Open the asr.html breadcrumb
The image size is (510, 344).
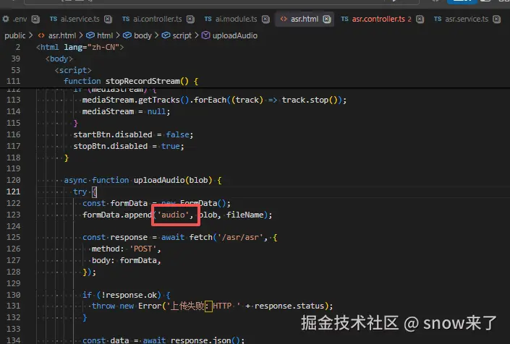pyautogui.click(x=61, y=35)
